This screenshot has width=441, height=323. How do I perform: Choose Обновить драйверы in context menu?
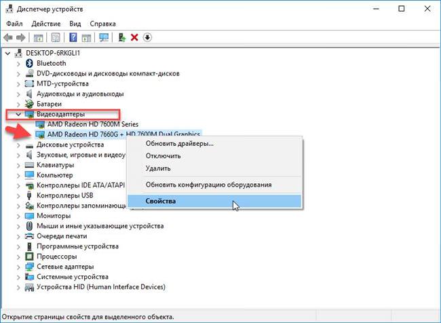coord(215,143)
